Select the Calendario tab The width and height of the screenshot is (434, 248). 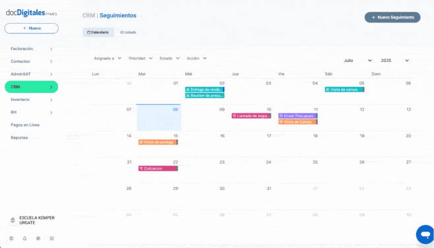(x=98, y=32)
